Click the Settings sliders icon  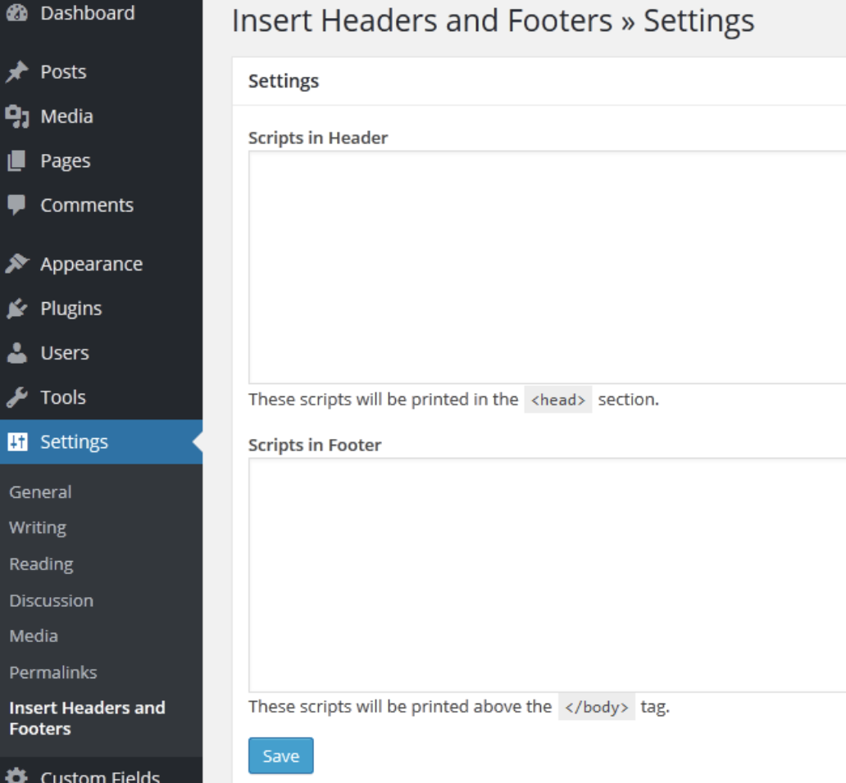(x=17, y=442)
